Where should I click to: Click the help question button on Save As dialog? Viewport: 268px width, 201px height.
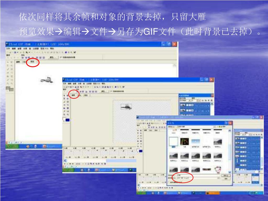coord(226,123)
